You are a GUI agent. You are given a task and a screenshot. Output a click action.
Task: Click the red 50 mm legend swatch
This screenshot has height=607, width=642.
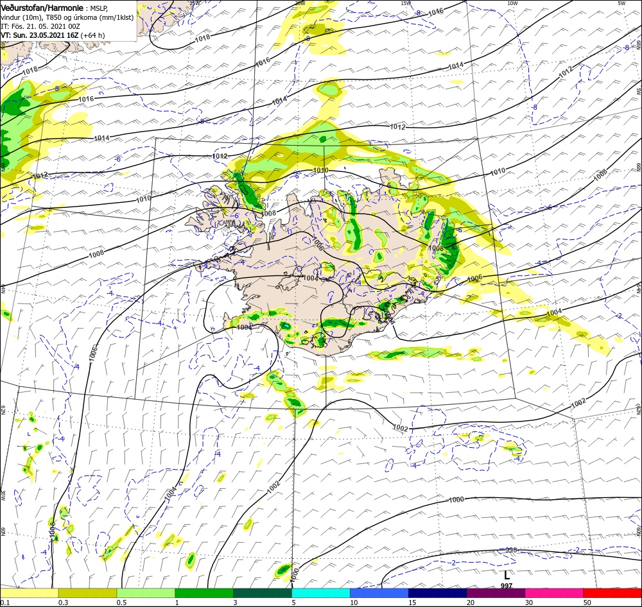pos(612,594)
